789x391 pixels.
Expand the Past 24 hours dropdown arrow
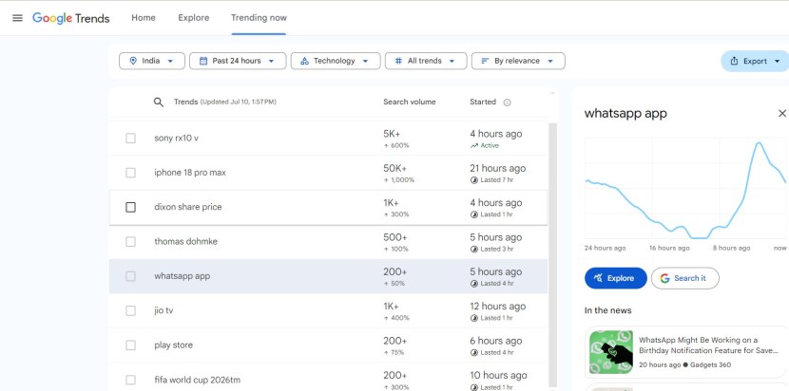(x=271, y=62)
